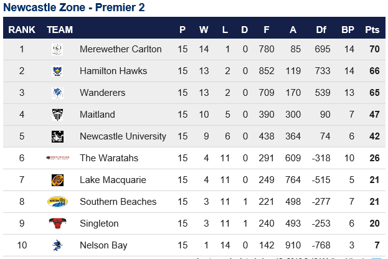The width and height of the screenshot is (388, 259).
Task: Click the Newcastle Zone - Premier 2 heading
Action: point(73,7)
